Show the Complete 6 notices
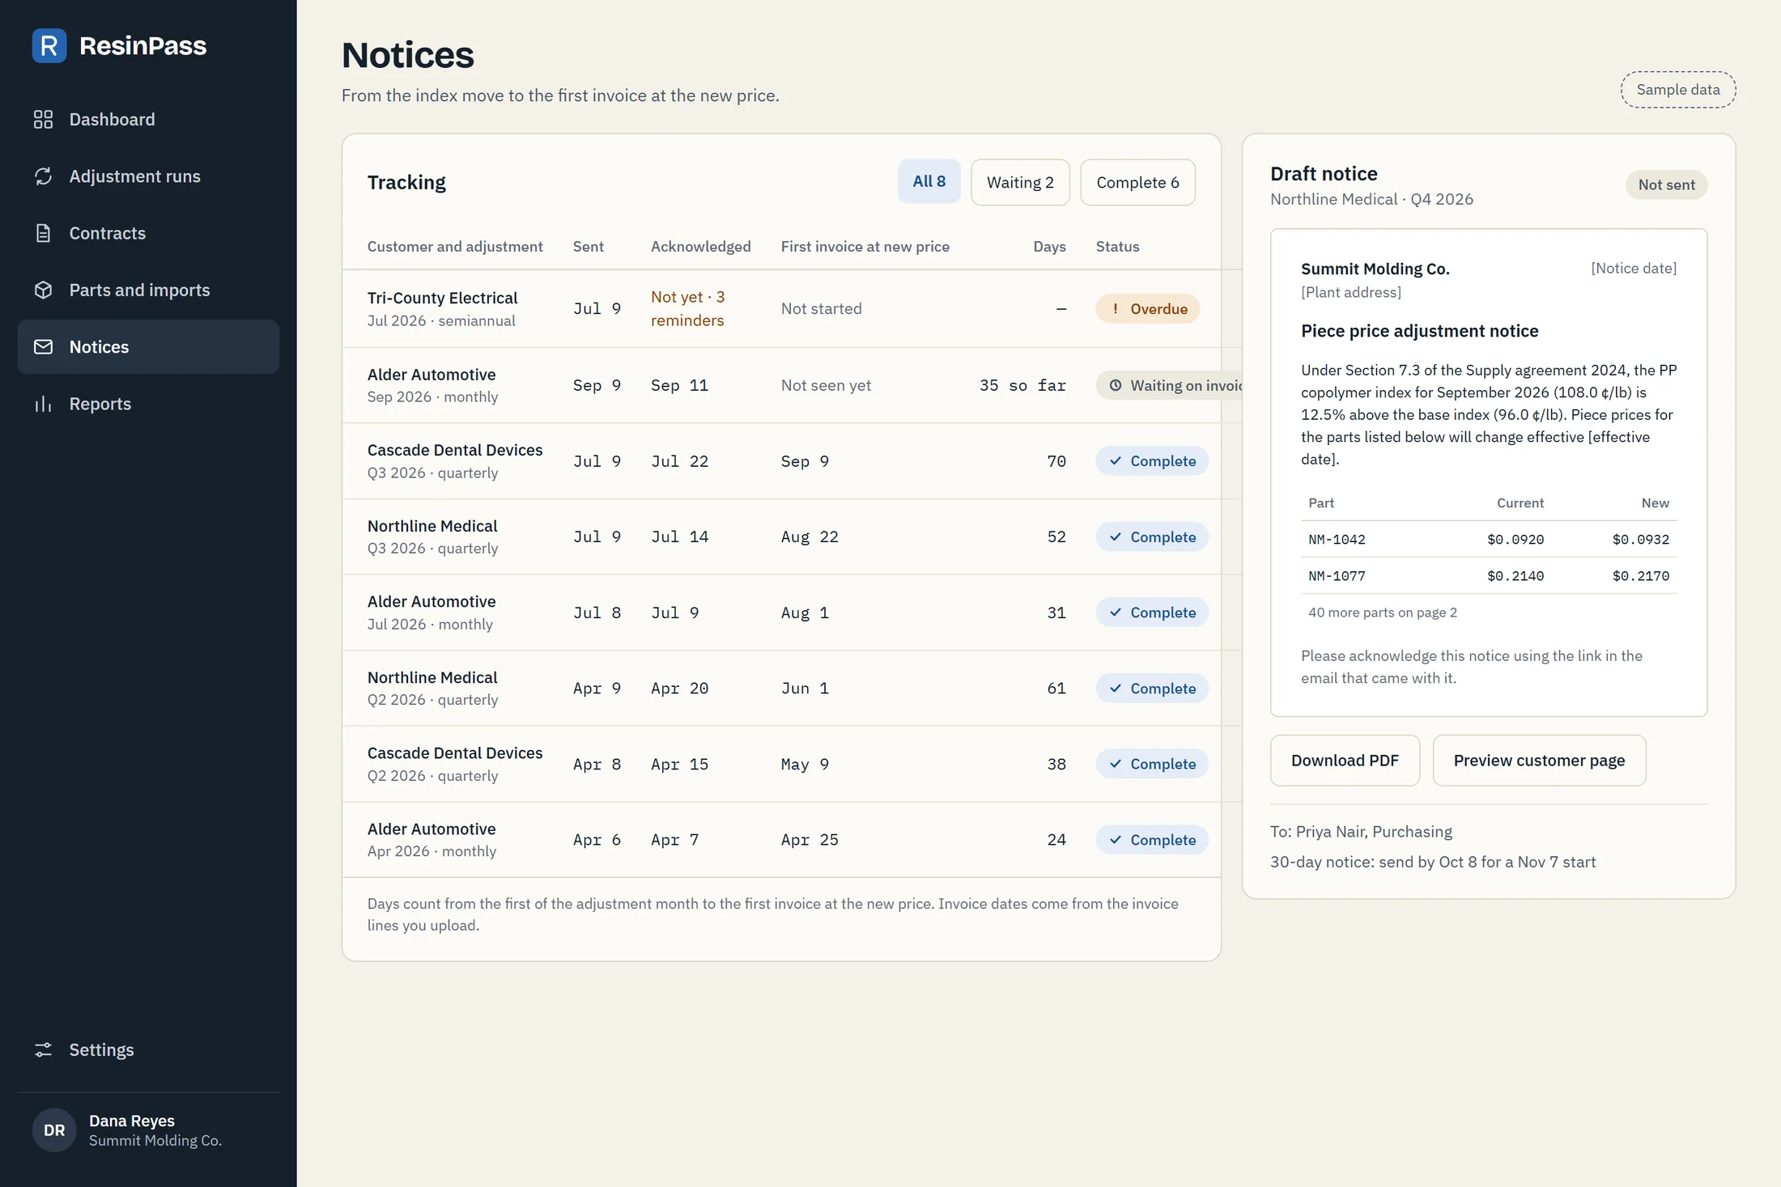This screenshot has width=1781, height=1187. coord(1137,182)
